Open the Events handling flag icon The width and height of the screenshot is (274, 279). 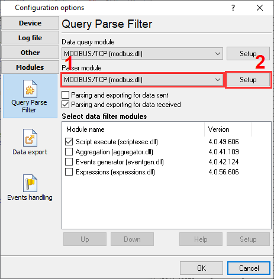click(x=30, y=183)
